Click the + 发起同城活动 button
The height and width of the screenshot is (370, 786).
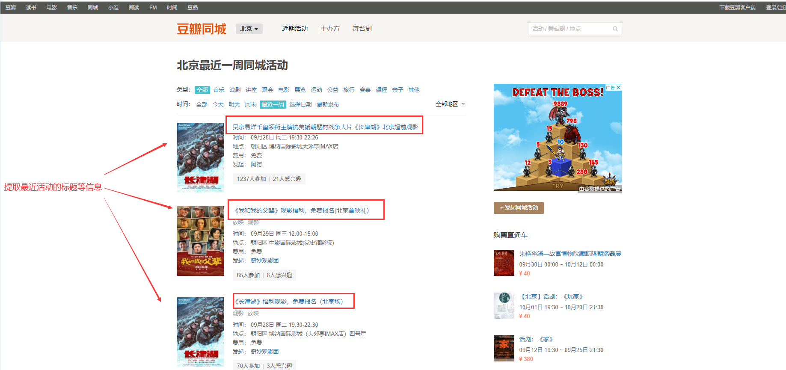click(x=519, y=208)
